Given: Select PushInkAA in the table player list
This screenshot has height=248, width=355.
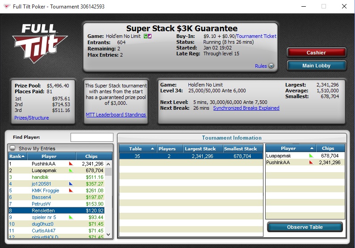Looking at the screenshot, I should tap(305, 162).
